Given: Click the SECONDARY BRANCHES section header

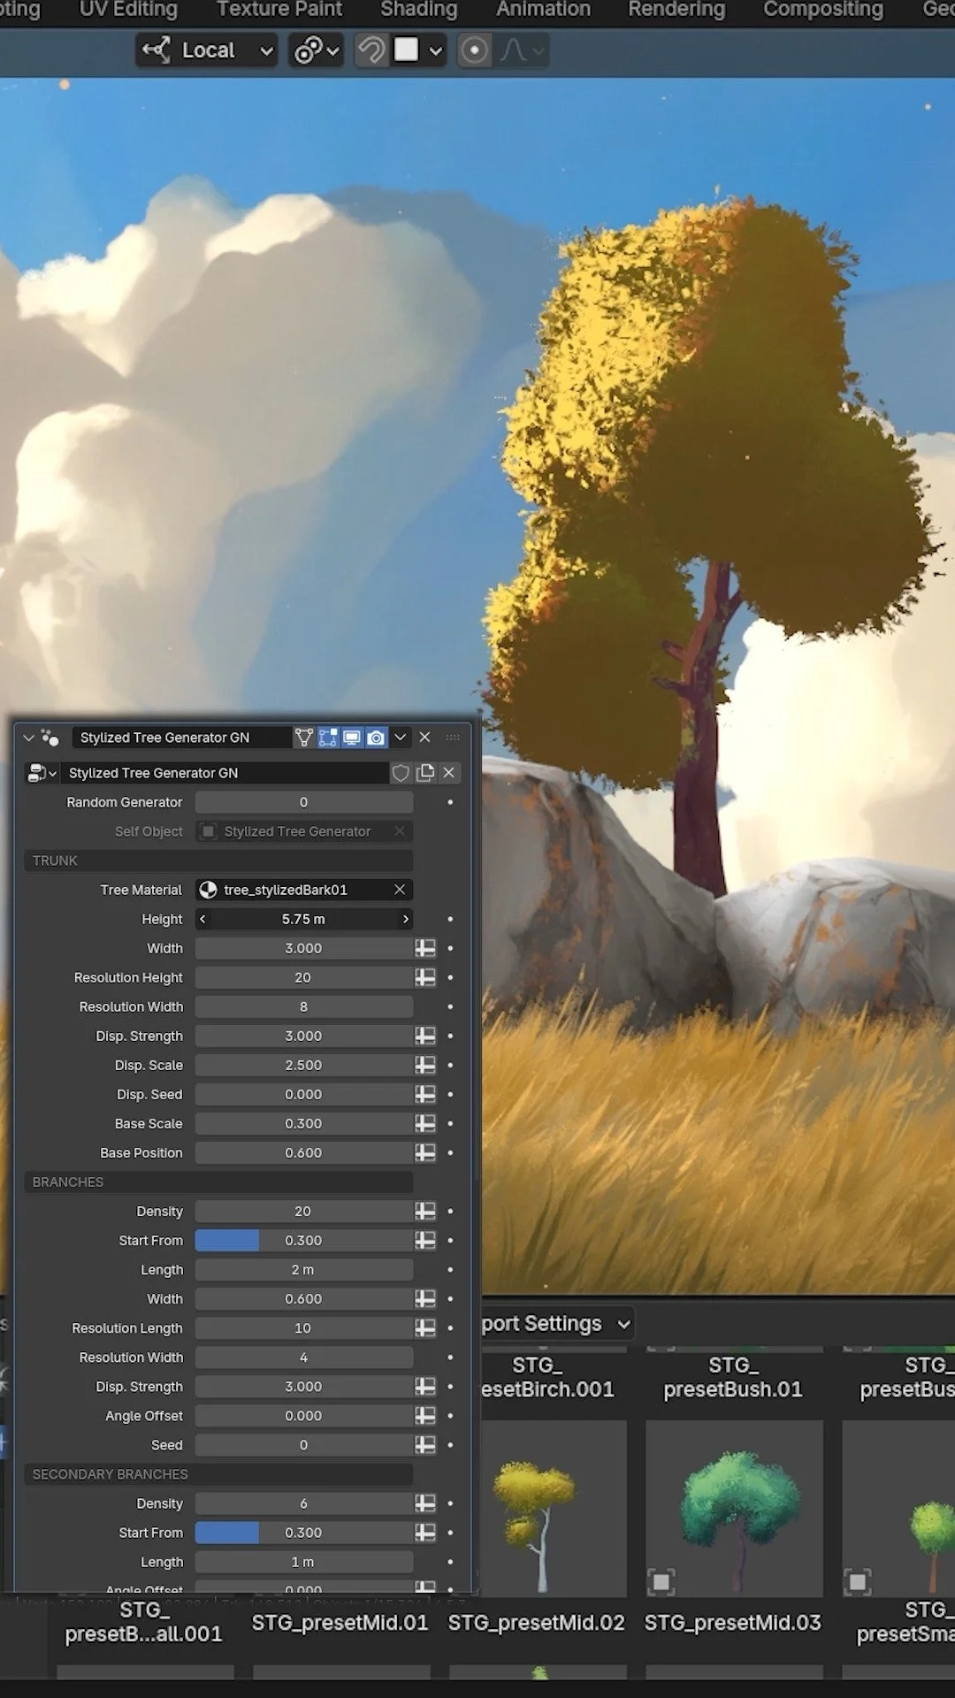Looking at the screenshot, I should pyautogui.click(x=218, y=1473).
